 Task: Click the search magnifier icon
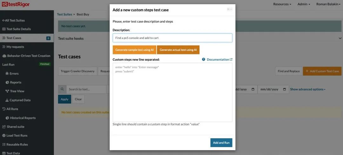coord(62,89)
